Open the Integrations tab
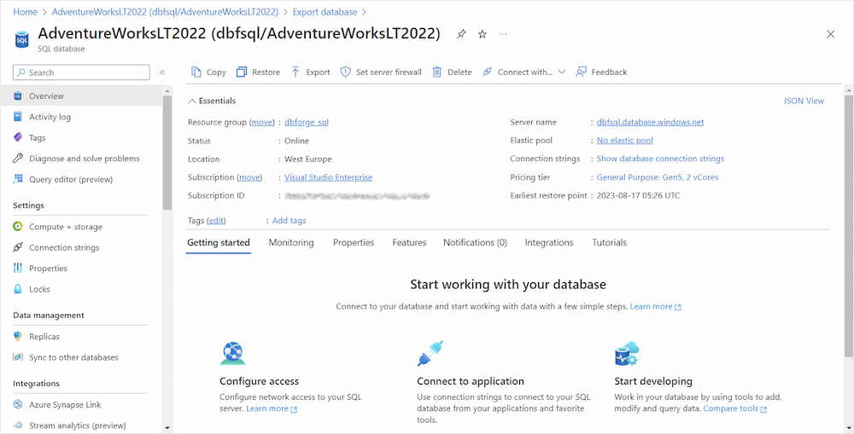The width and height of the screenshot is (854, 434). 549,242
